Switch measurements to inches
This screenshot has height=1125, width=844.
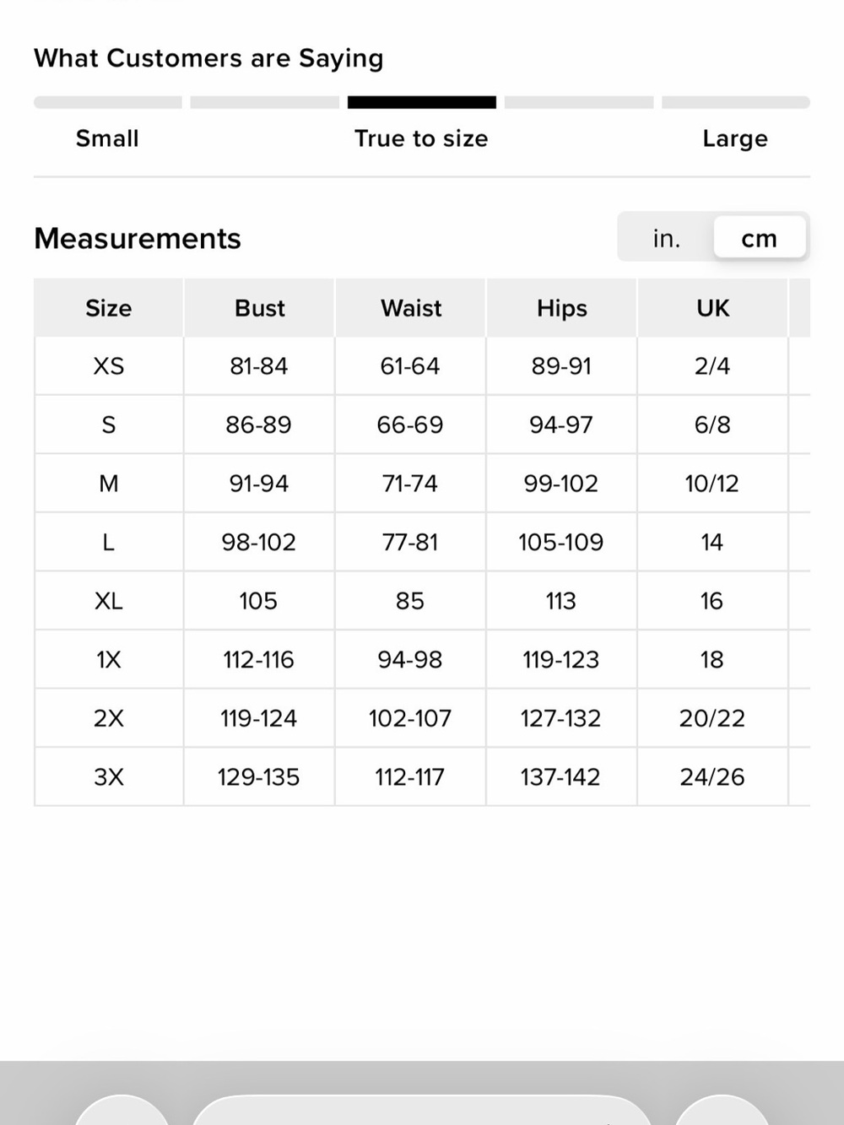[666, 239]
